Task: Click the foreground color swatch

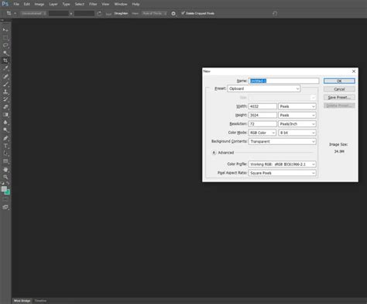Action: [4, 189]
